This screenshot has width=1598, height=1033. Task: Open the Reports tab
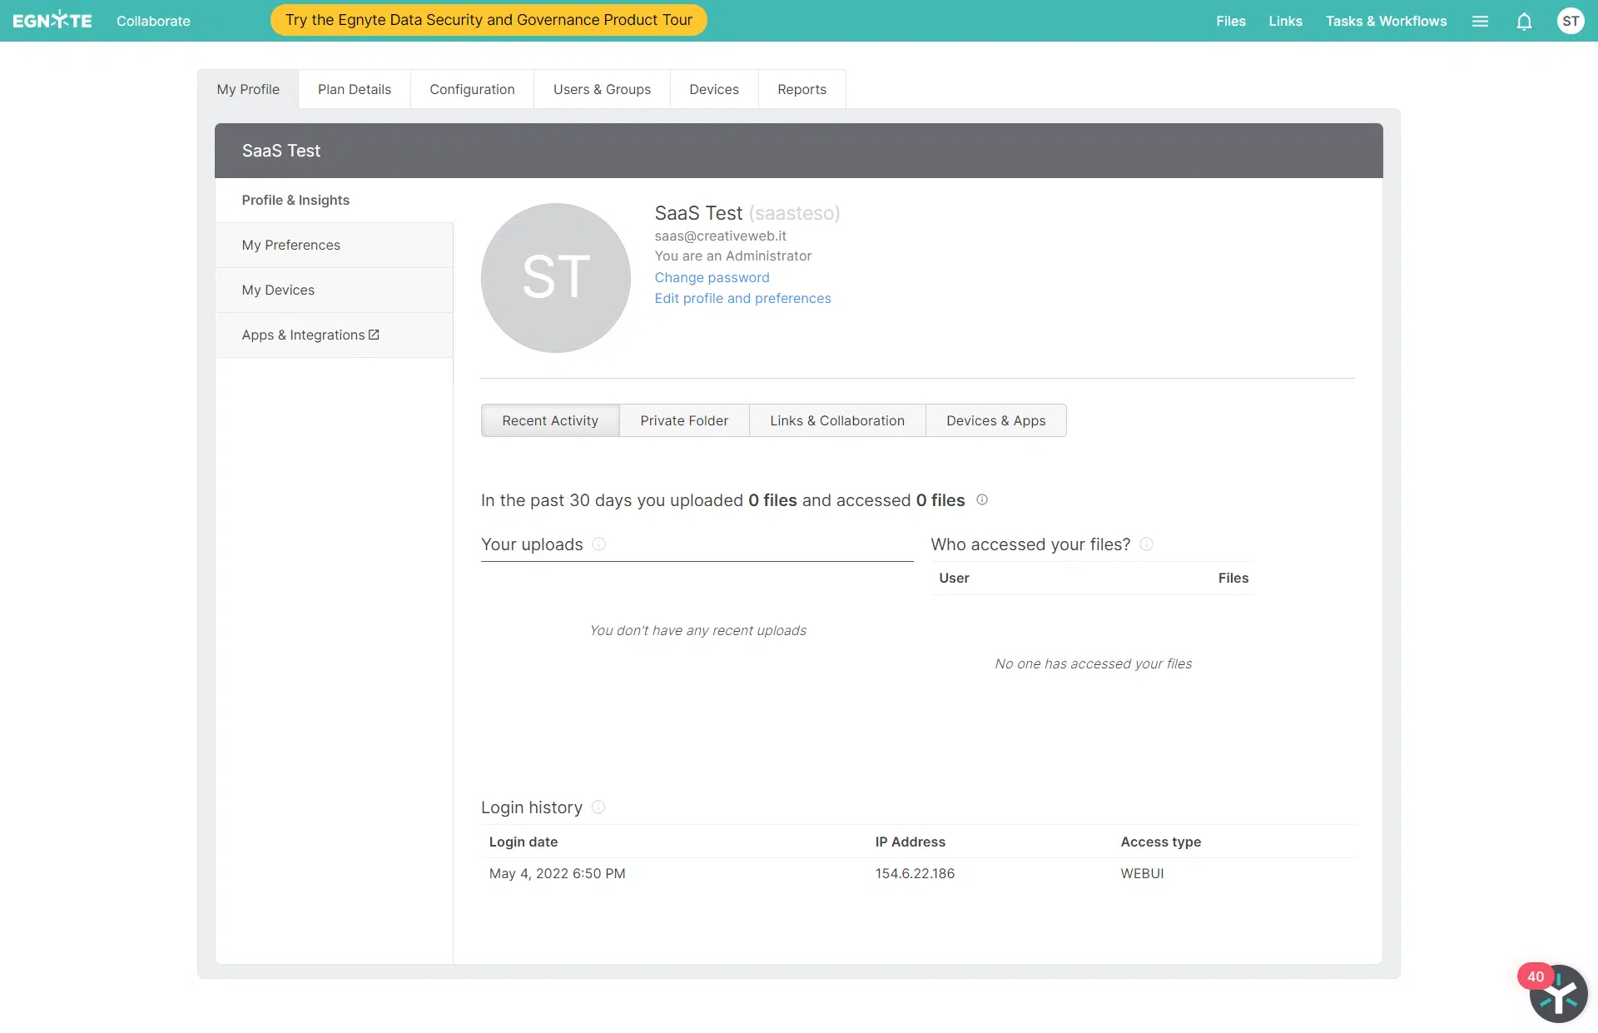point(801,89)
